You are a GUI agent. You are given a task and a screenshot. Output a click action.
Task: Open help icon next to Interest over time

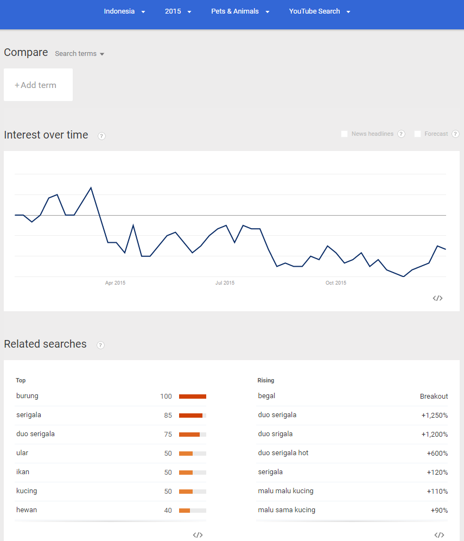[x=101, y=136]
